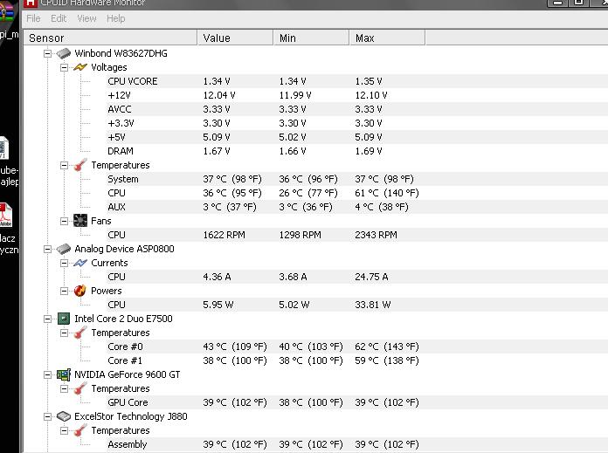This screenshot has width=608, height=453.
Task: Click the 1298 RPM minimum fan value
Action: [x=301, y=235]
